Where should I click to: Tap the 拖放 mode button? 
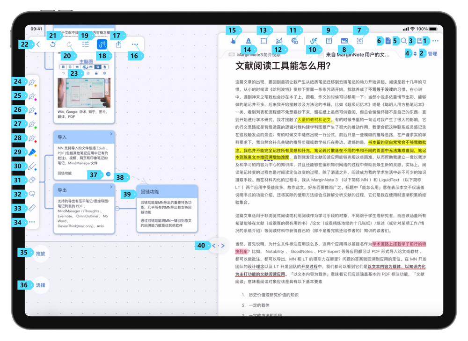(41, 254)
